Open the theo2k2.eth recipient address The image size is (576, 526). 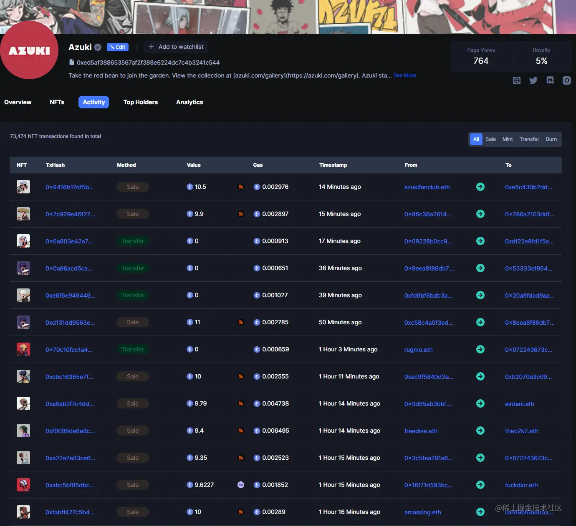pyautogui.click(x=522, y=431)
